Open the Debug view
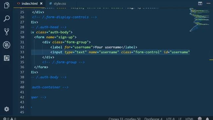Viewport: 213px width, 120px height. (x=7, y=45)
